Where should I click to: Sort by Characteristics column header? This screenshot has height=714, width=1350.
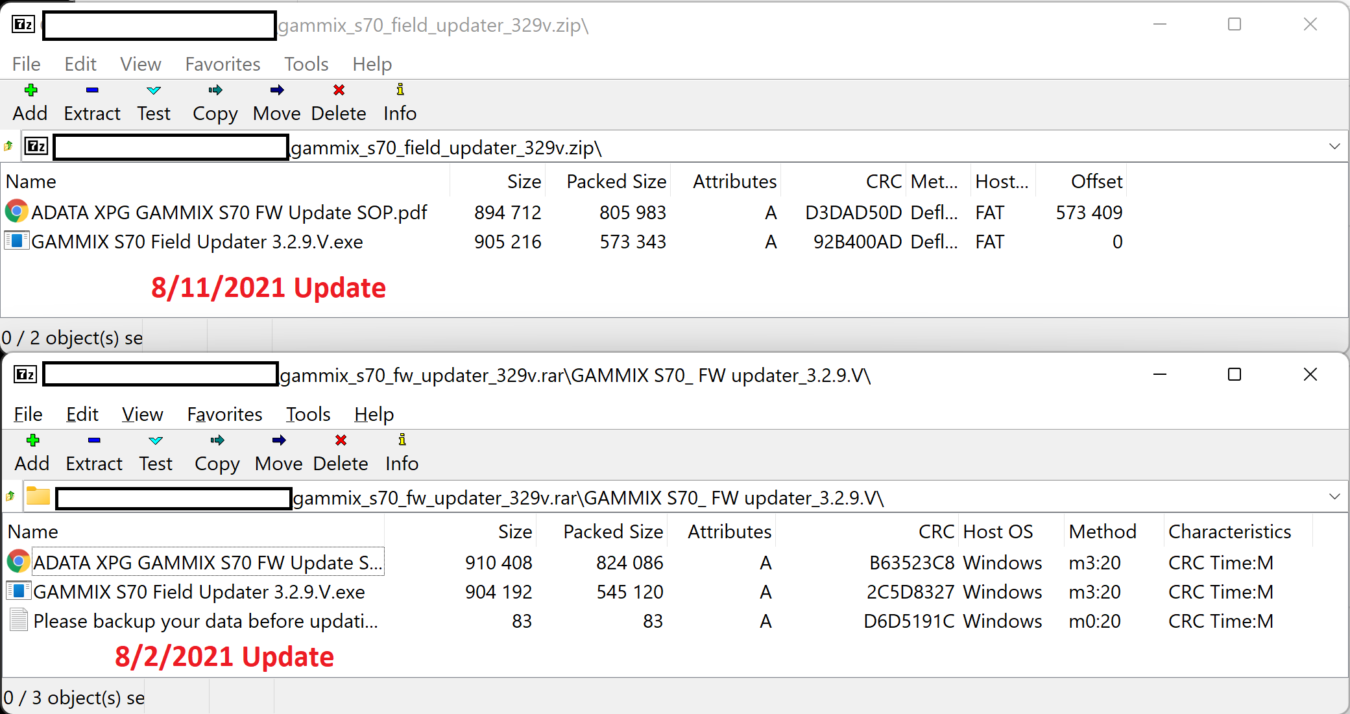(x=1229, y=532)
